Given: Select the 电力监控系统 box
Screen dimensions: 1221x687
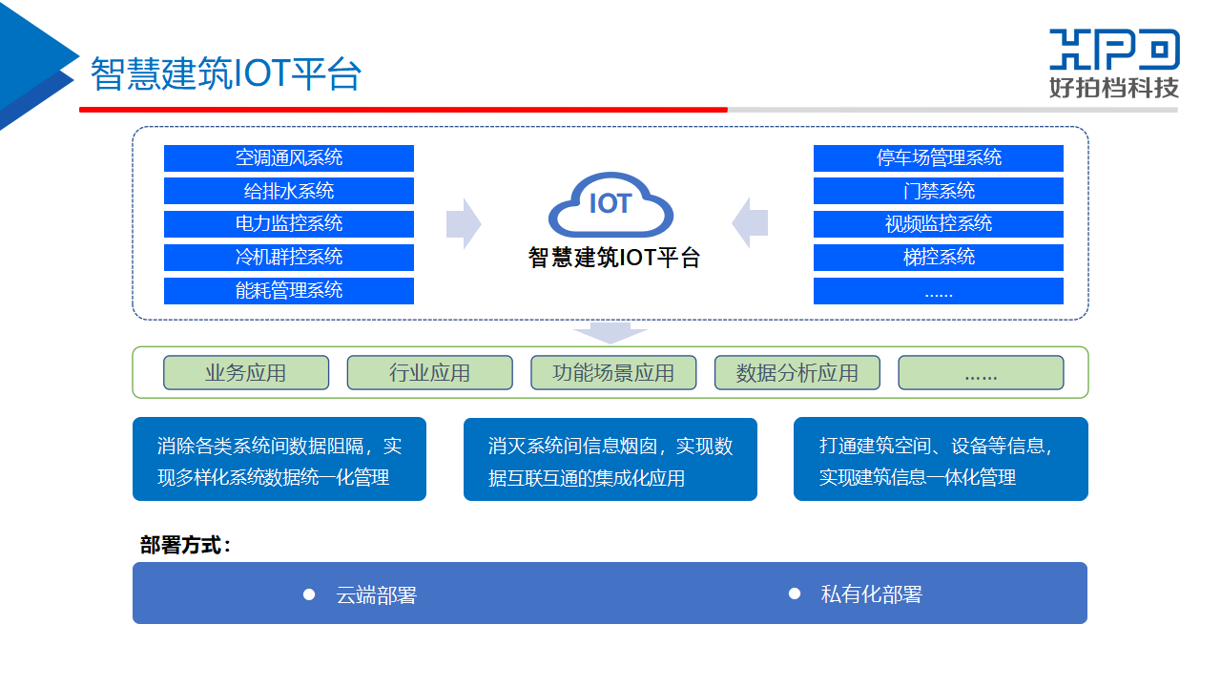Looking at the screenshot, I should coord(289,224).
